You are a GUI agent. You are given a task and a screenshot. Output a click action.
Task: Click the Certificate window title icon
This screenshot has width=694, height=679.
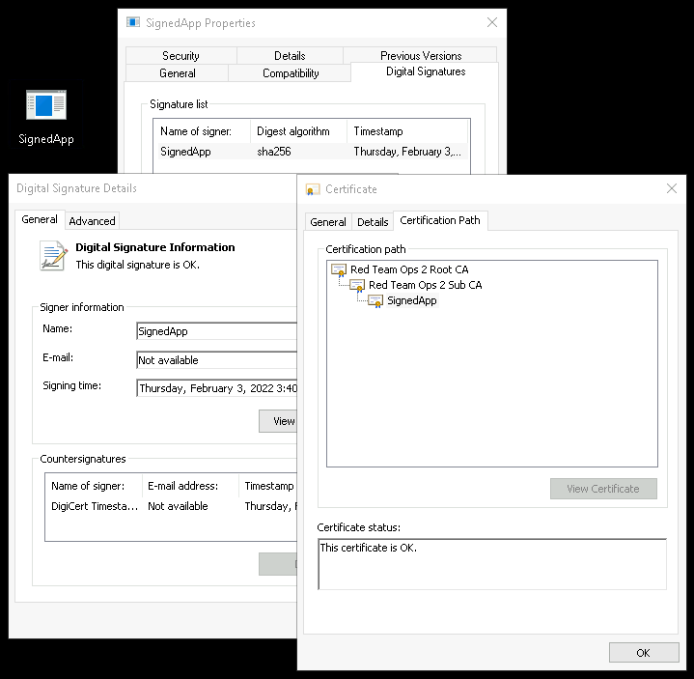click(x=313, y=189)
